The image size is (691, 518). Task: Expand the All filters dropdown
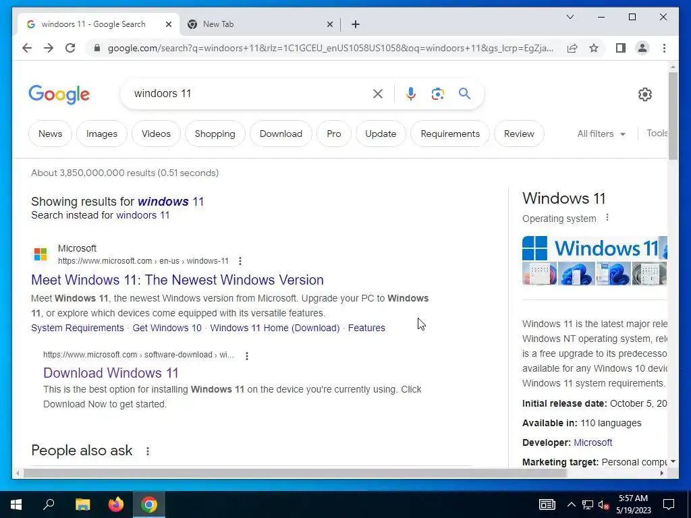[601, 134]
